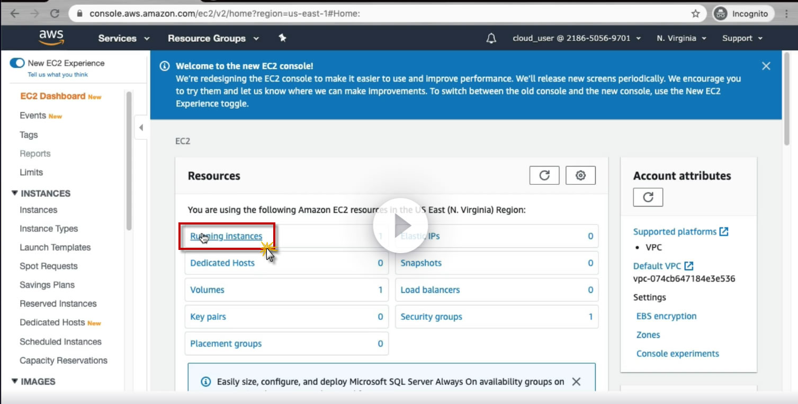Click the Key pairs resource link
798x404 pixels.
pos(208,317)
